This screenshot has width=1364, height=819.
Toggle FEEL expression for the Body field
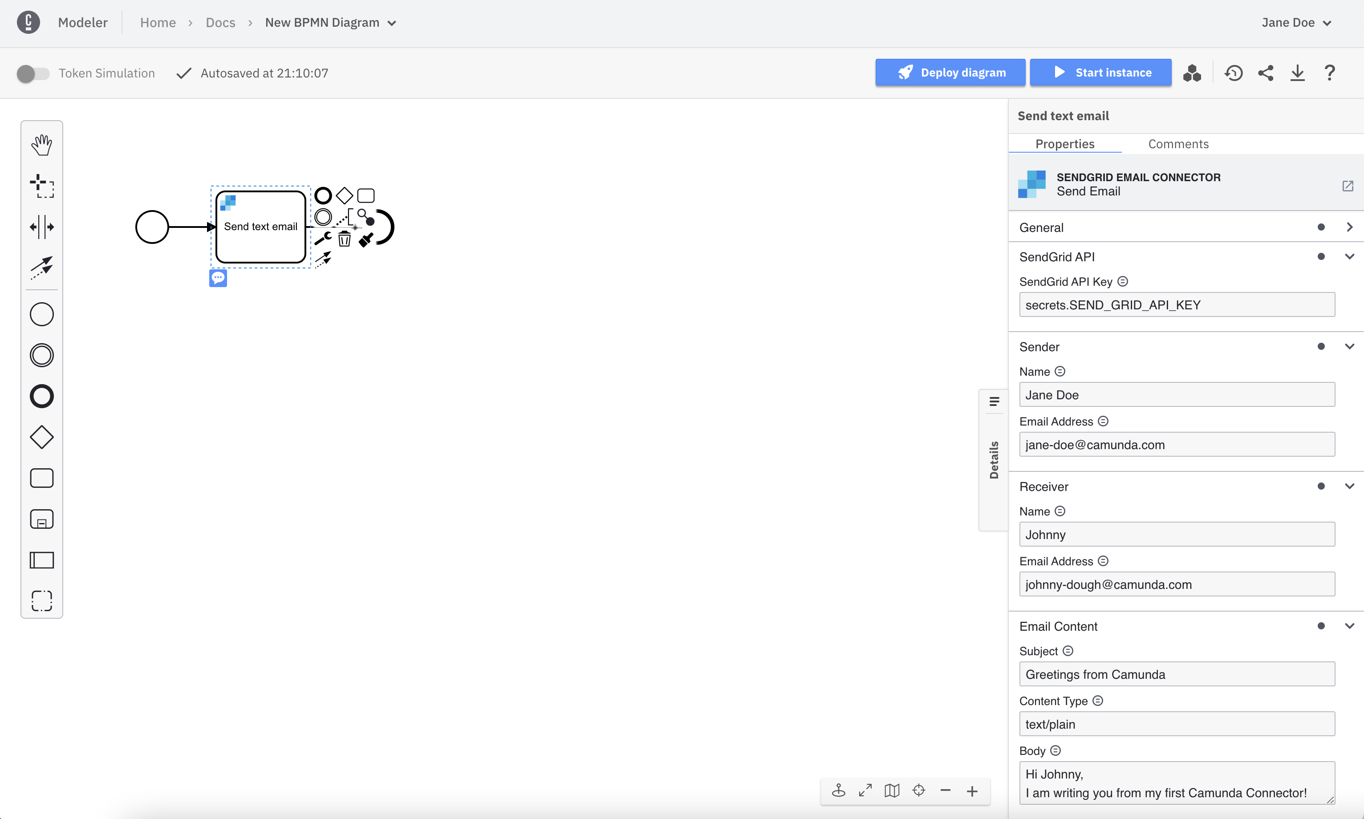coord(1055,750)
